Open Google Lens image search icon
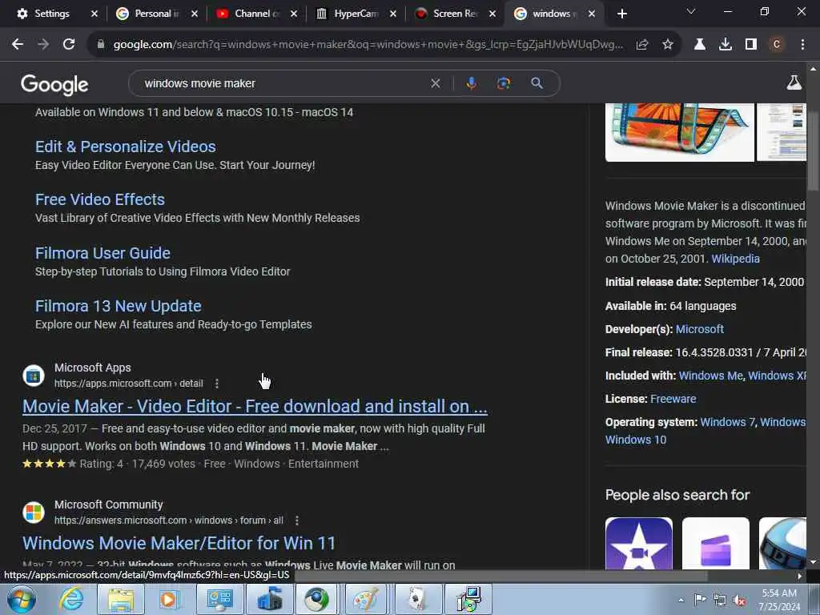820x615 pixels. coord(504,83)
